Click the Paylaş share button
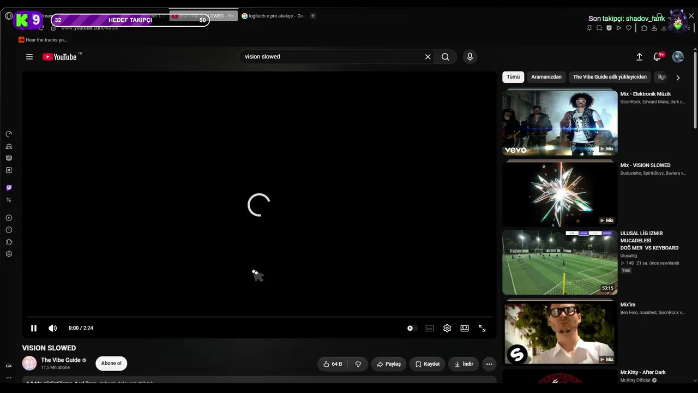The image size is (698, 393). point(389,364)
